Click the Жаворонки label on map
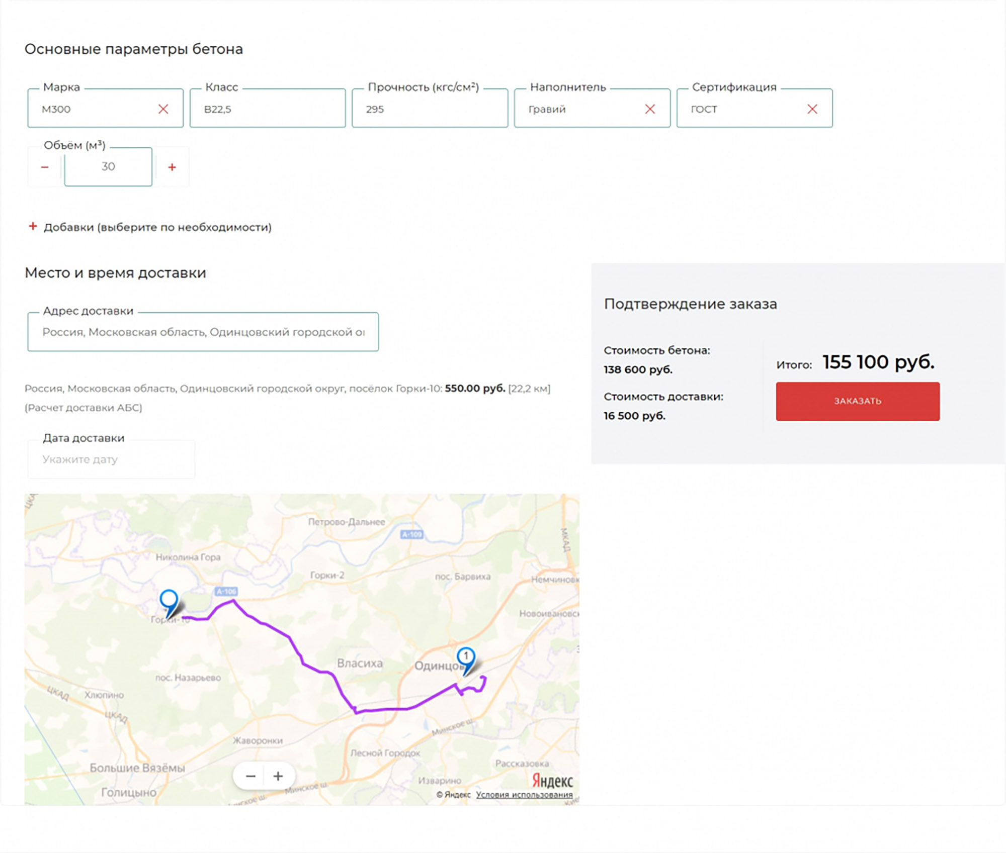 pyautogui.click(x=258, y=740)
